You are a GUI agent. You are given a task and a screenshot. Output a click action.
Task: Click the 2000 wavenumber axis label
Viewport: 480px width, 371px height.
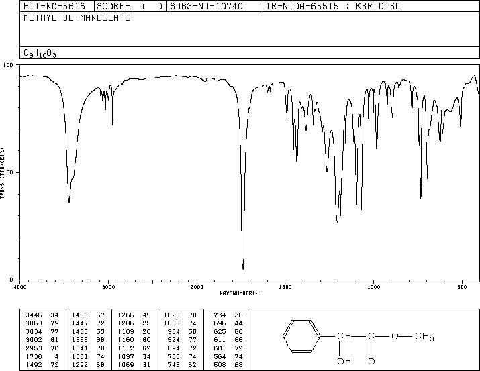click(x=197, y=287)
